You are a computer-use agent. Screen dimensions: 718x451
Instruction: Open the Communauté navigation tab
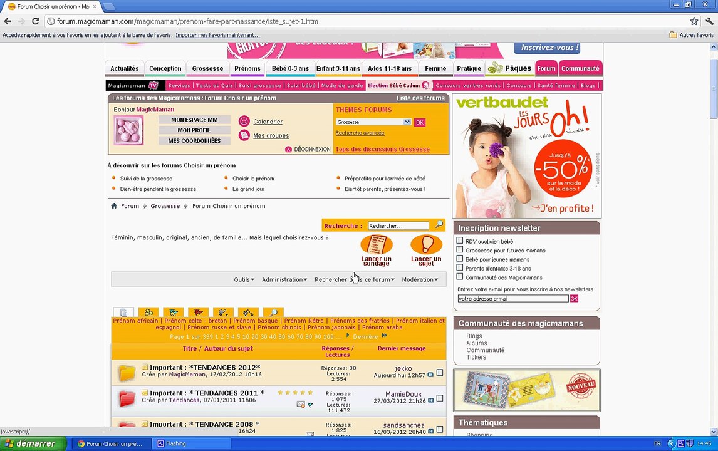coord(580,68)
